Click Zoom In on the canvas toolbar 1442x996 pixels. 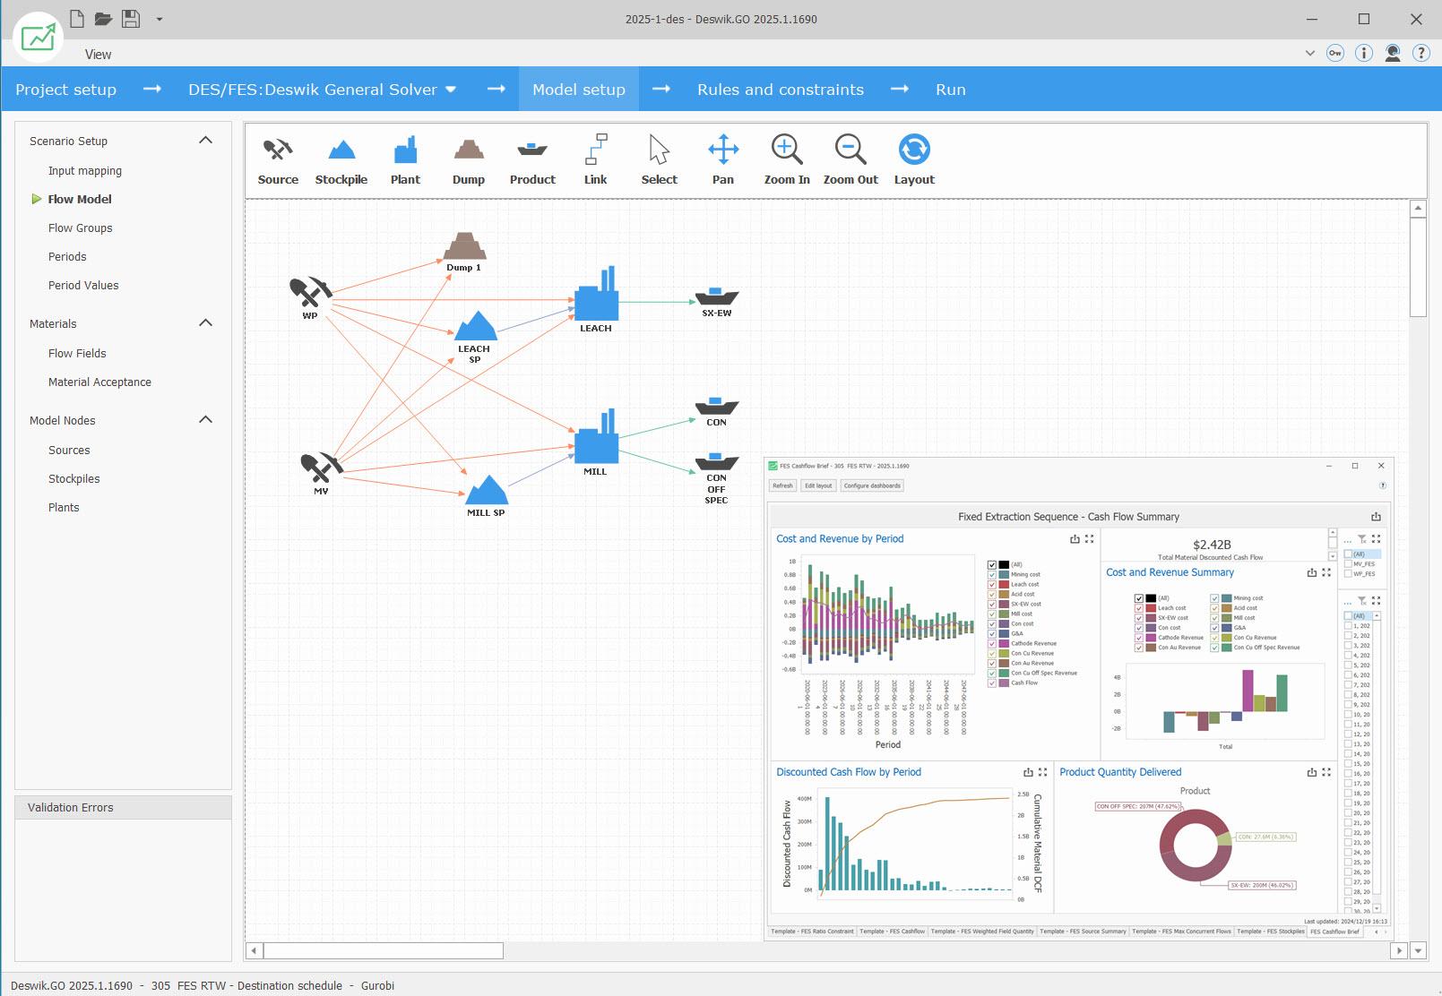tap(787, 160)
